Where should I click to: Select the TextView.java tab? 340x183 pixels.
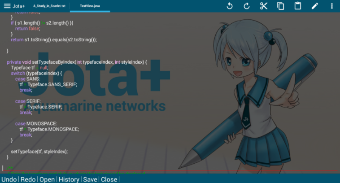pyautogui.click(x=90, y=6)
